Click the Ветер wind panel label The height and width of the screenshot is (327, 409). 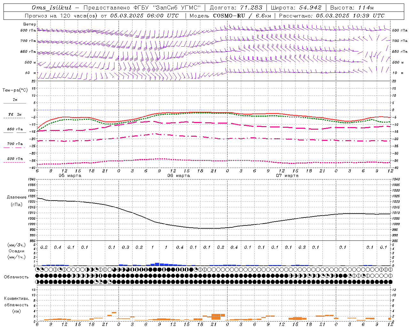30,24
